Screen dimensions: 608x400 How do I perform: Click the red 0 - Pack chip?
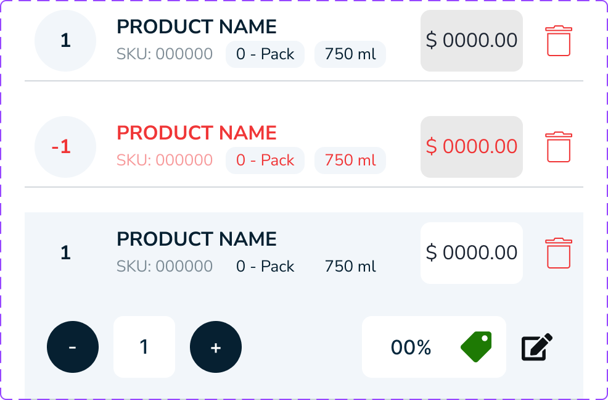point(265,160)
